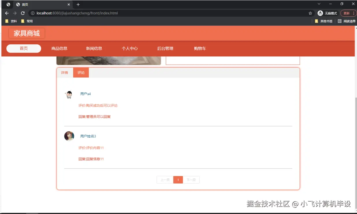Click username 用户姓名3
Image resolution: width=357 pixels, height=214 pixels.
pyautogui.click(x=88, y=136)
